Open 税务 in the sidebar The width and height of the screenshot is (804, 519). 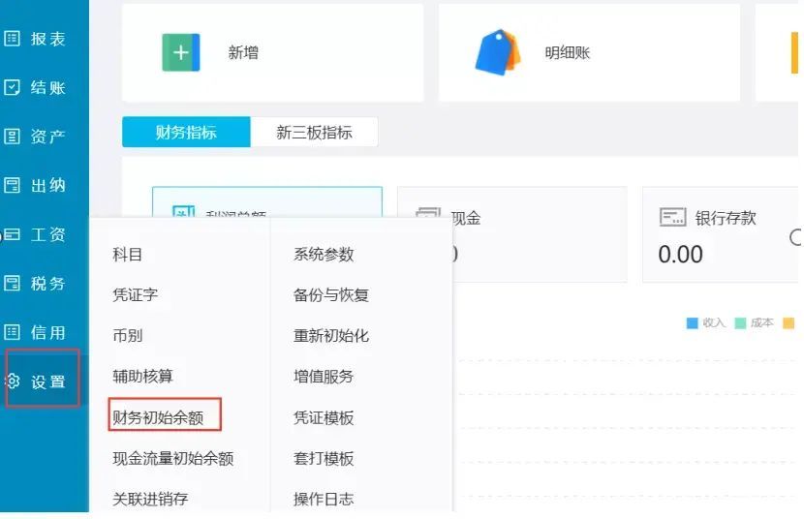coord(39,284)
